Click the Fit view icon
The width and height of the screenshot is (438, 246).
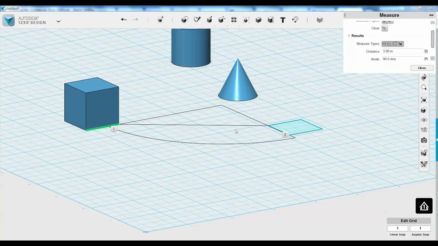(424, 100)
